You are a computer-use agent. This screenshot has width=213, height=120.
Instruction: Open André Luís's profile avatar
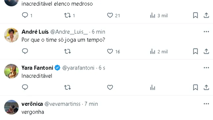coord(12,35)
